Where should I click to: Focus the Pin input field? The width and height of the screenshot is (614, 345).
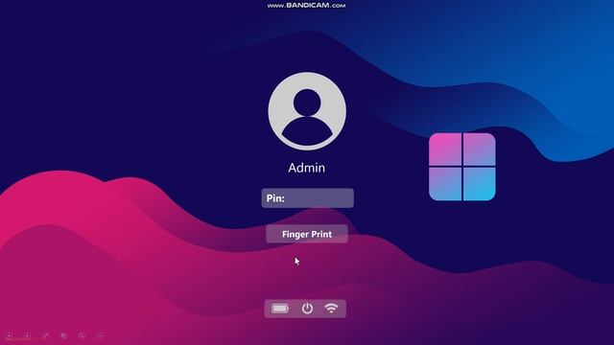307,198
